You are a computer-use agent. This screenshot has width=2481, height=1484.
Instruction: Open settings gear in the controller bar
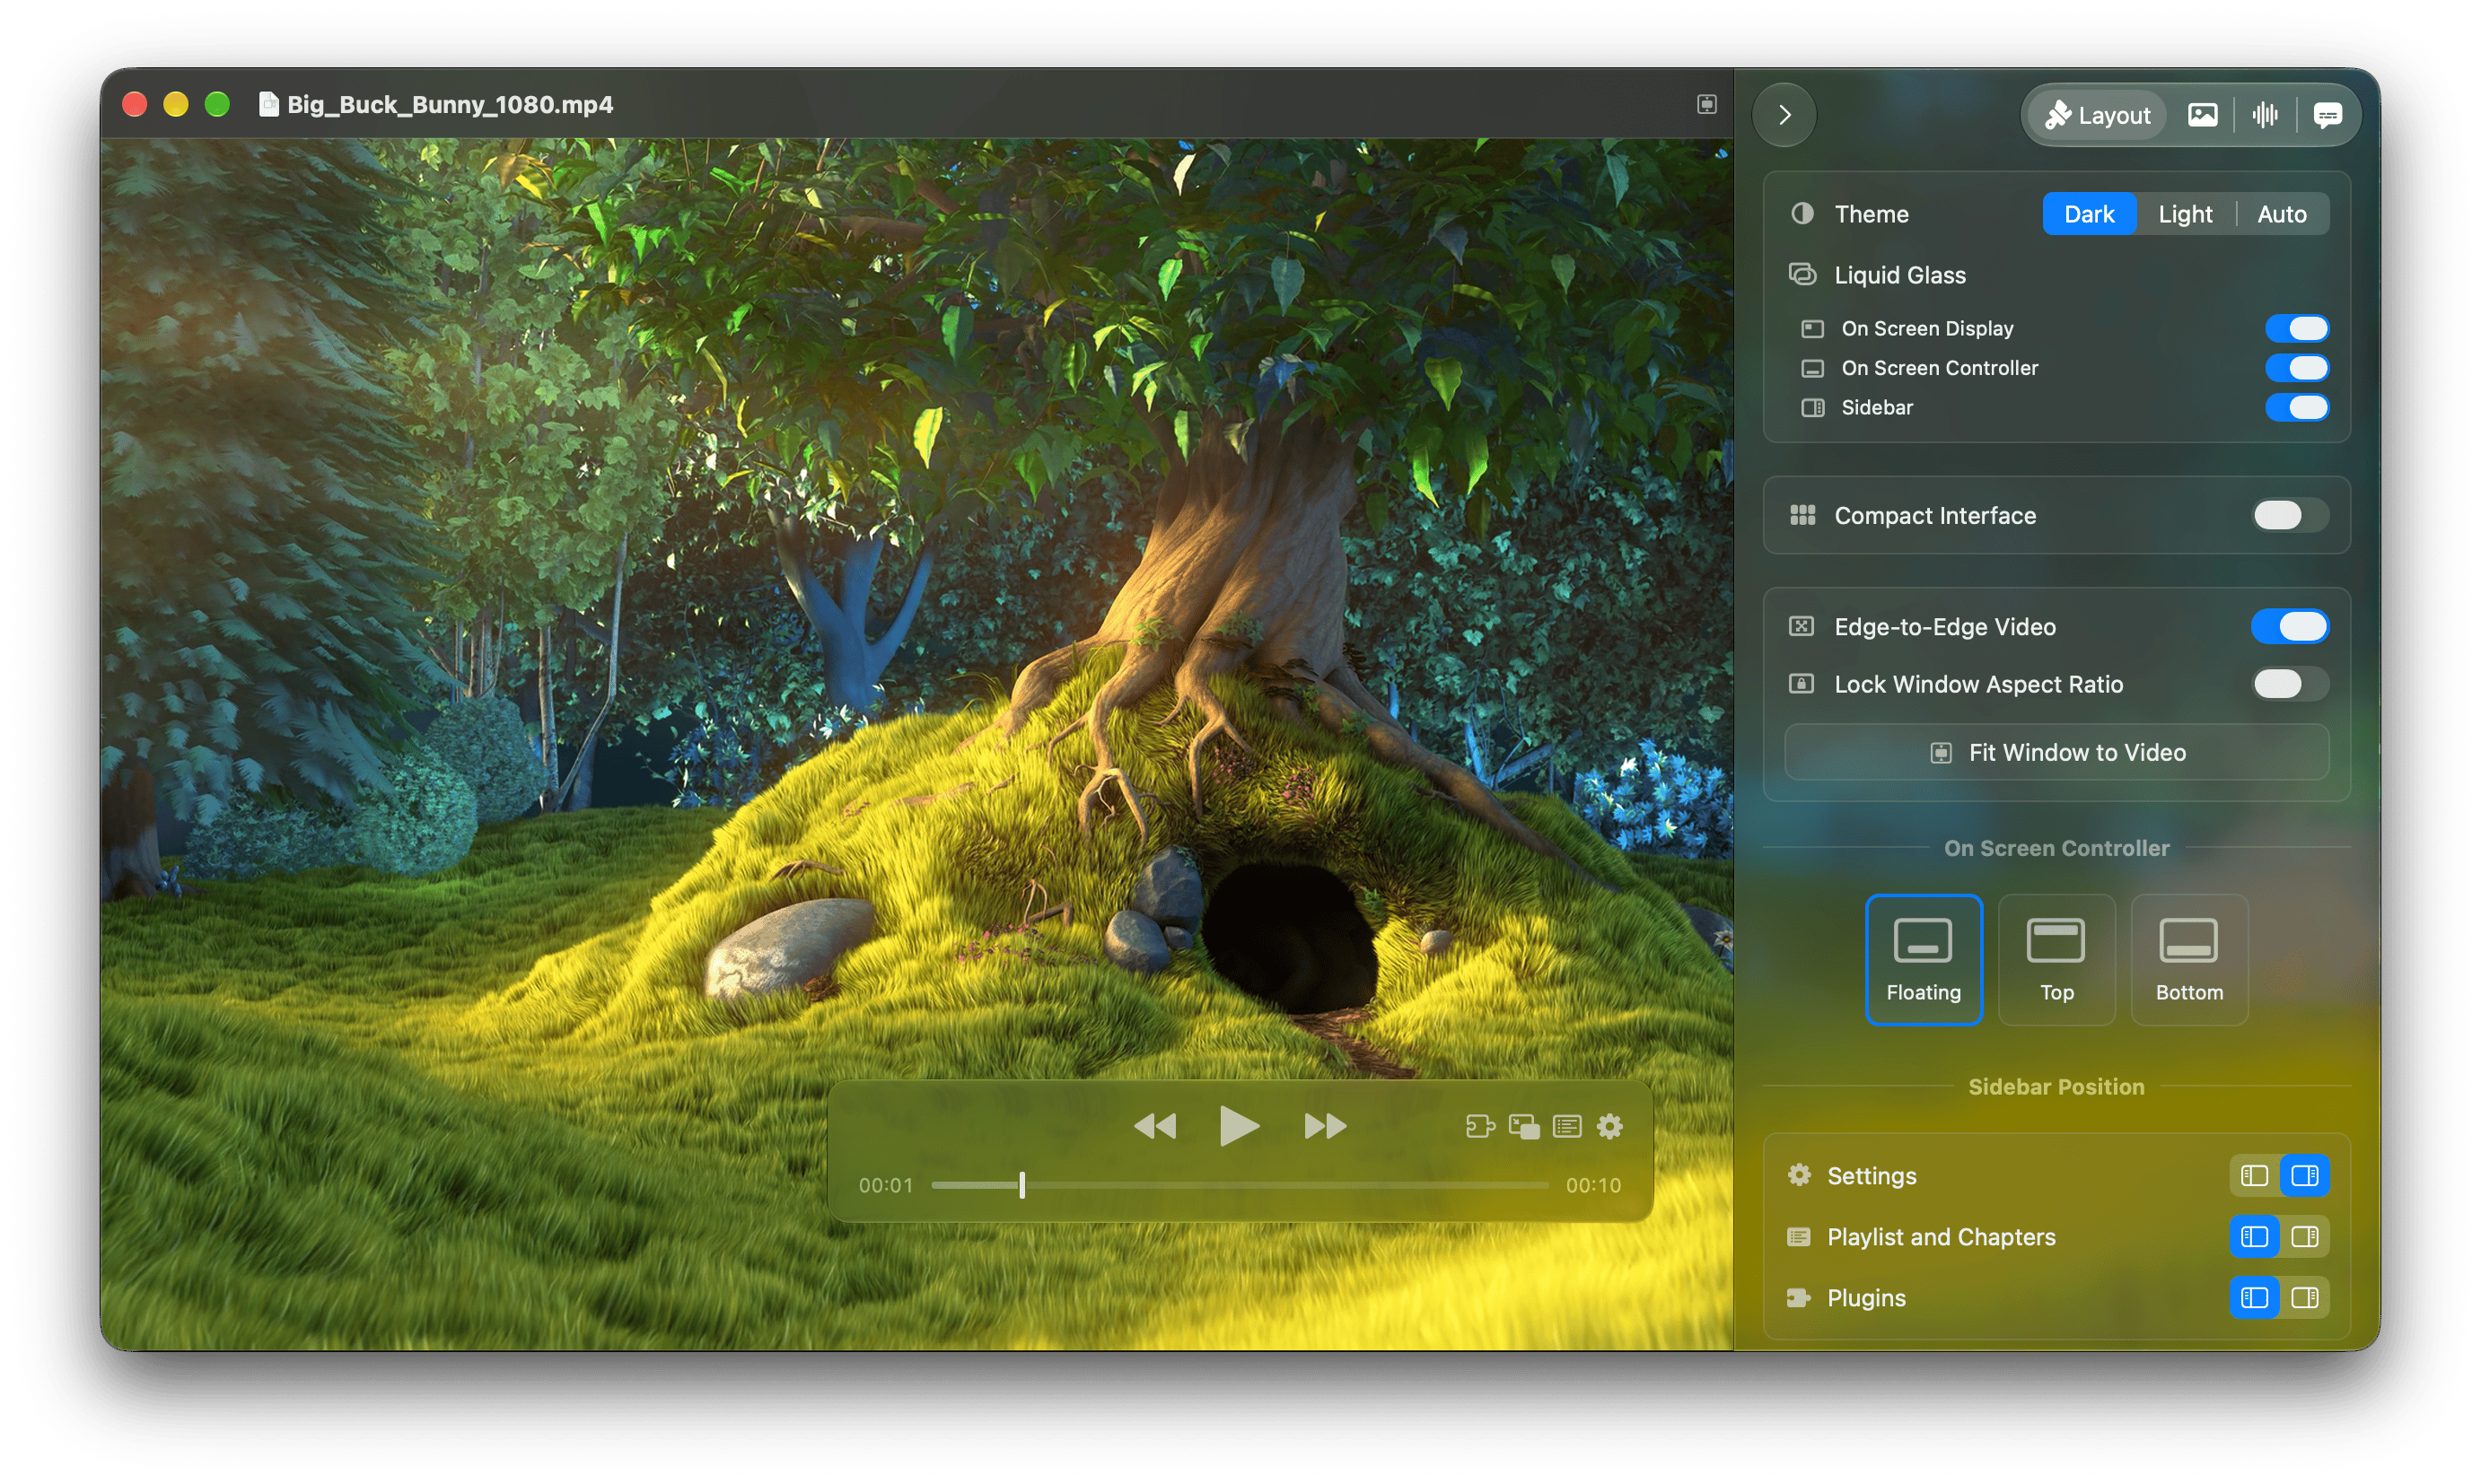point(1609,1127)
